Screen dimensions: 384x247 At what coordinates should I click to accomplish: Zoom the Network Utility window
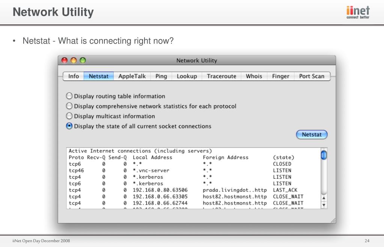[x=83, y=60]
